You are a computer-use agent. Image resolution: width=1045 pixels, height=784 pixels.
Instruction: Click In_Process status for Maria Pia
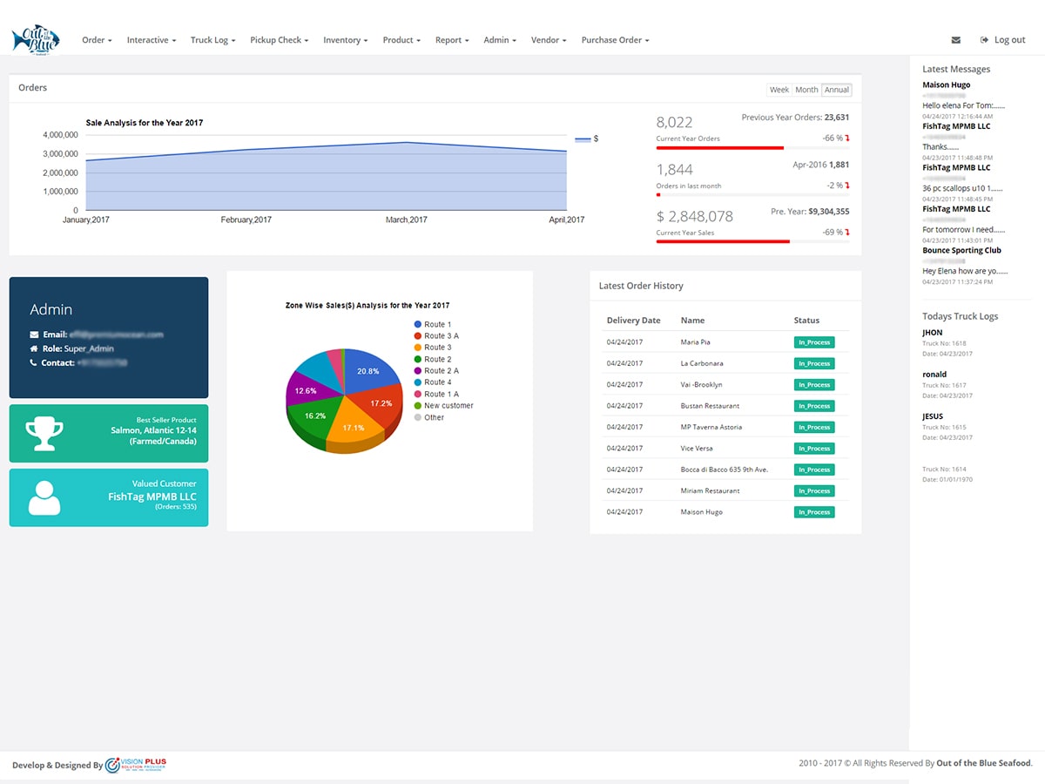[x=814, y=342]
